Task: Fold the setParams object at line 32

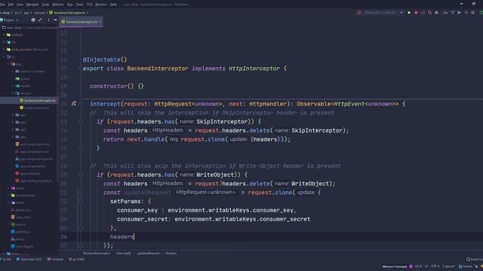Action: point(81,202)
